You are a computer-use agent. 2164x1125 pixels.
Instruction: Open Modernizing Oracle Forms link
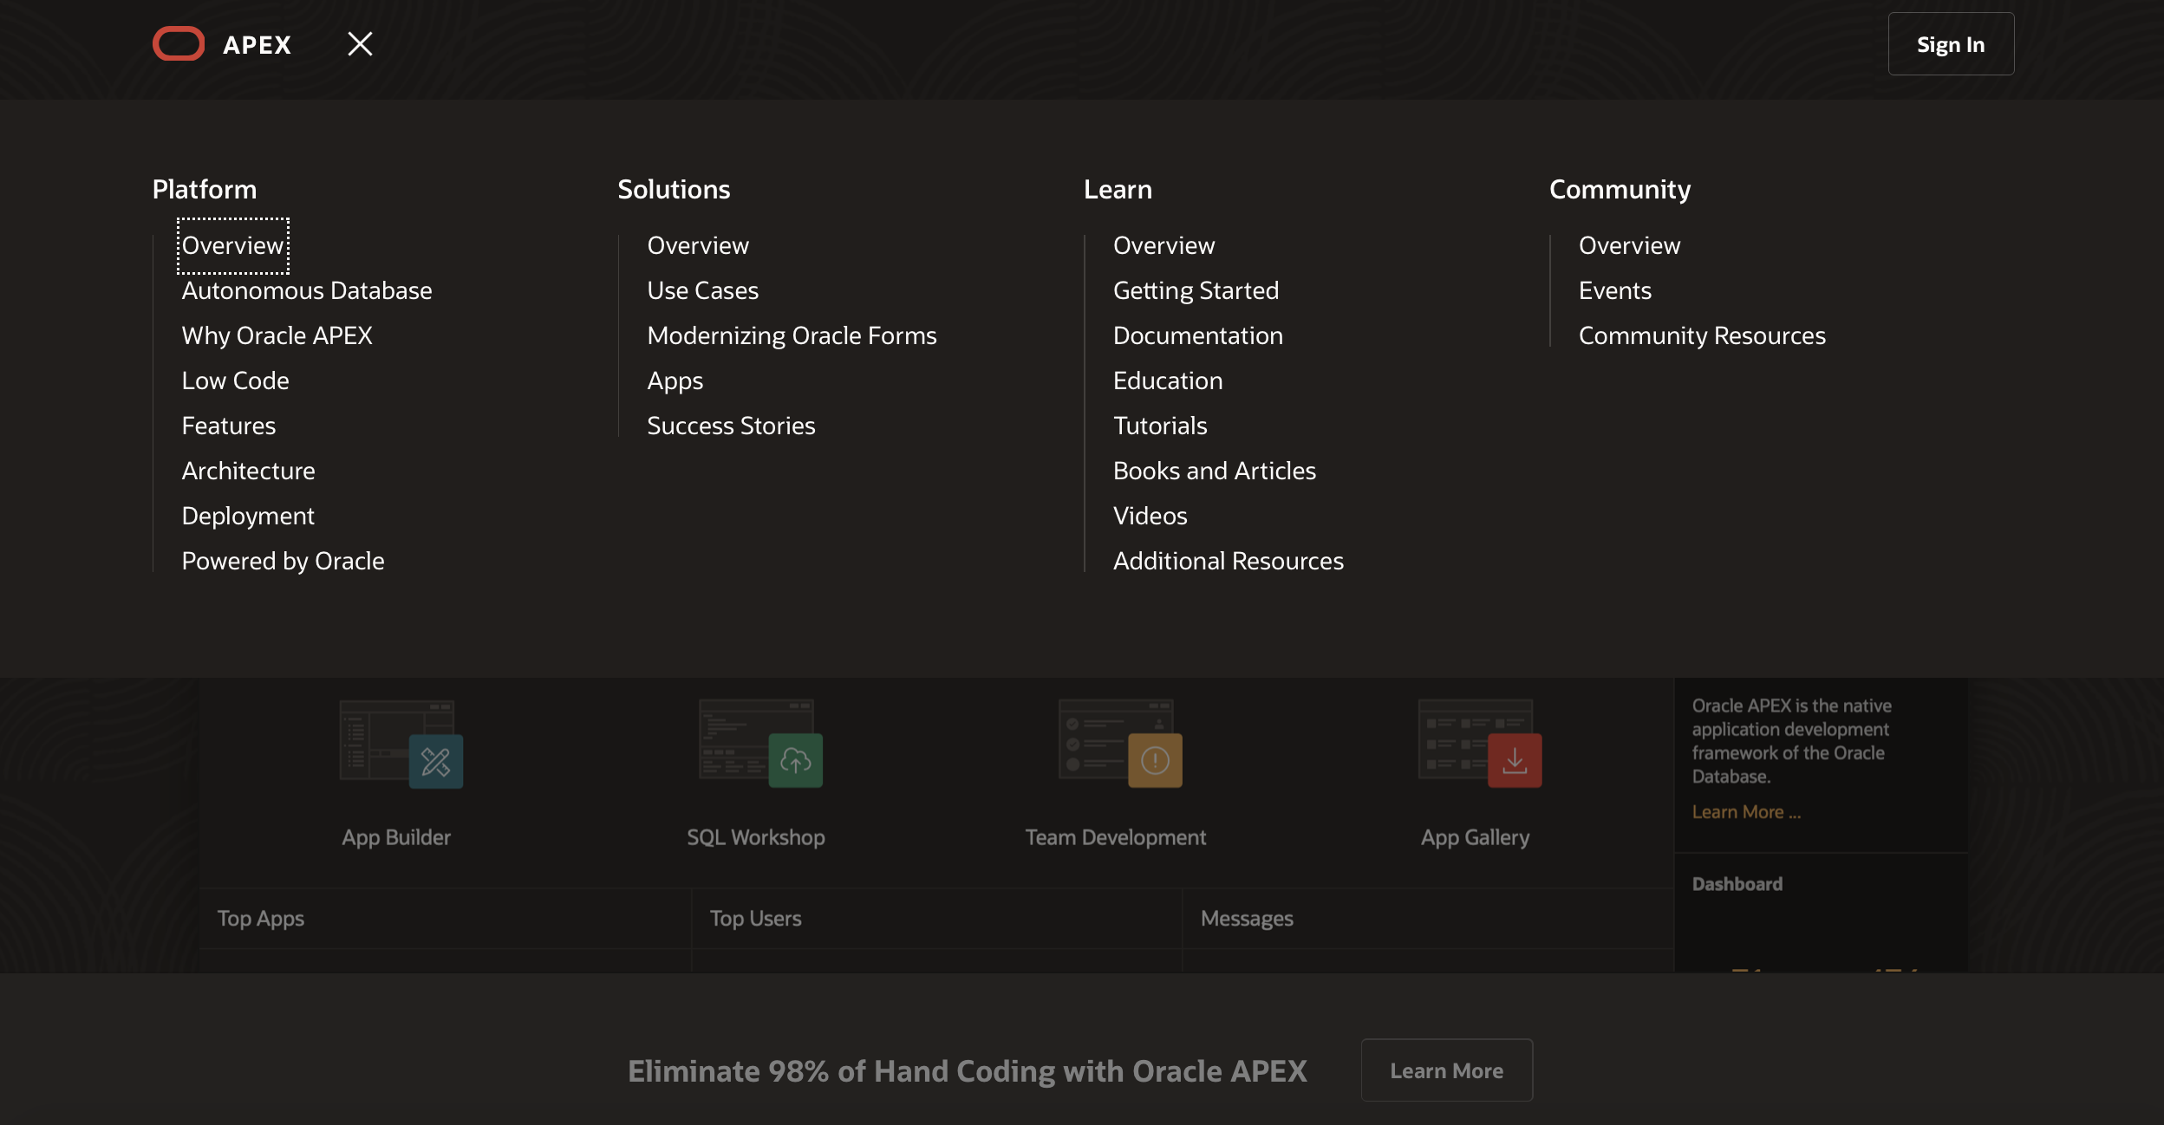[792, 335]
